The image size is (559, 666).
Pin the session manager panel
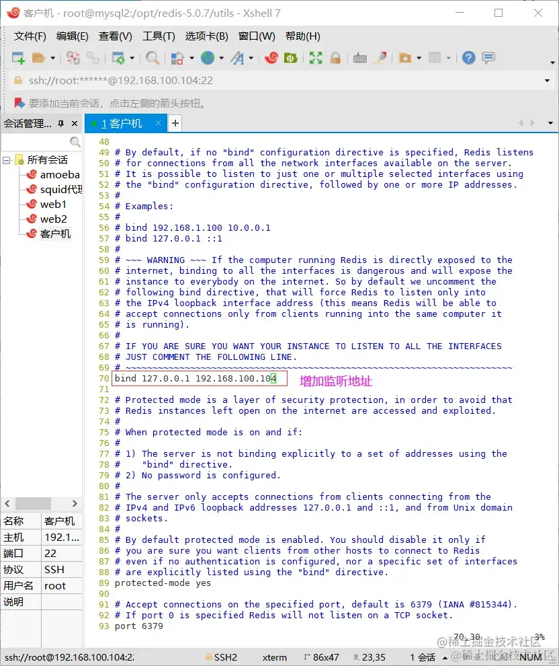[x=61, y=124]
